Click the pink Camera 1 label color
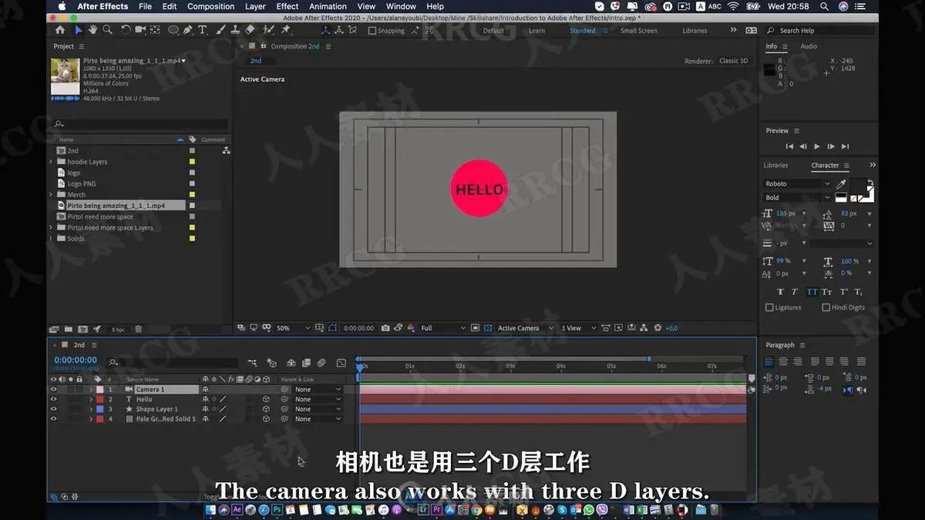Screen dimensions: 925x520 click(100, 390)
